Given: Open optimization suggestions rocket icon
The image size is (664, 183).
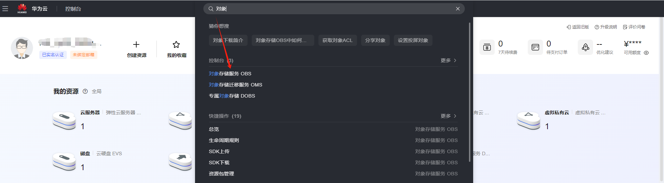Looking at the screenshot, I should [585, 47].
